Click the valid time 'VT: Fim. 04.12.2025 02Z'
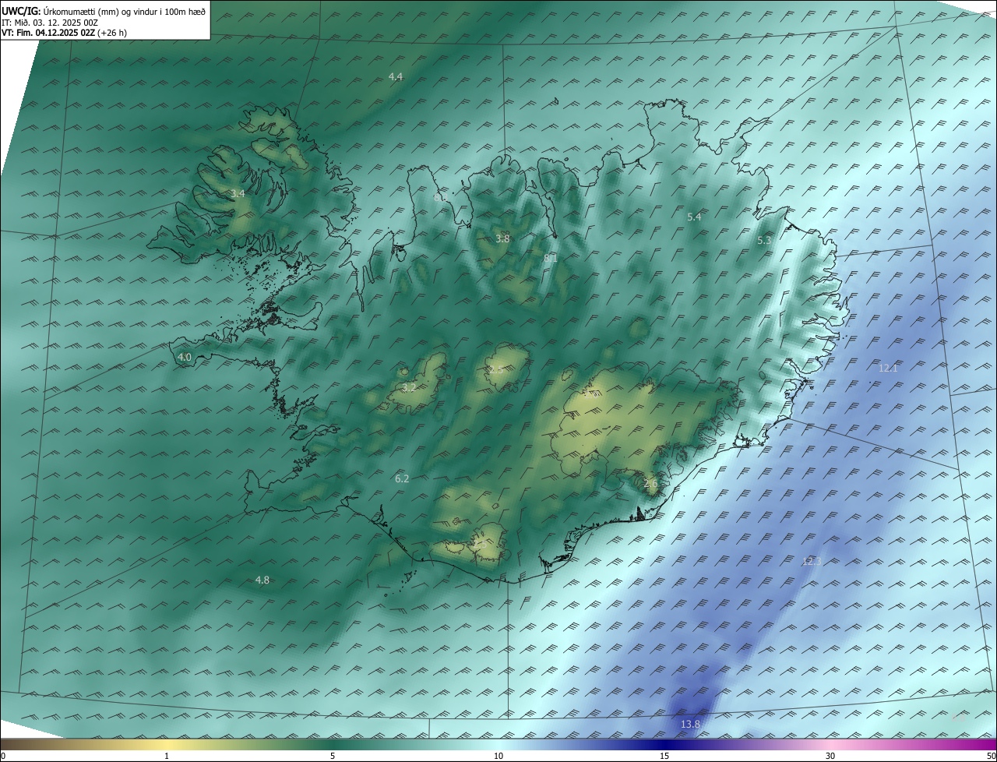The height and width of the screenshot is (762, 997). point(48,33)
